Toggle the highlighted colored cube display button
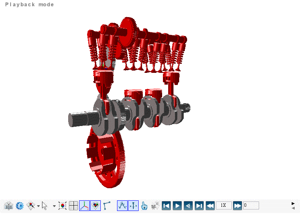 coord(95,206)
